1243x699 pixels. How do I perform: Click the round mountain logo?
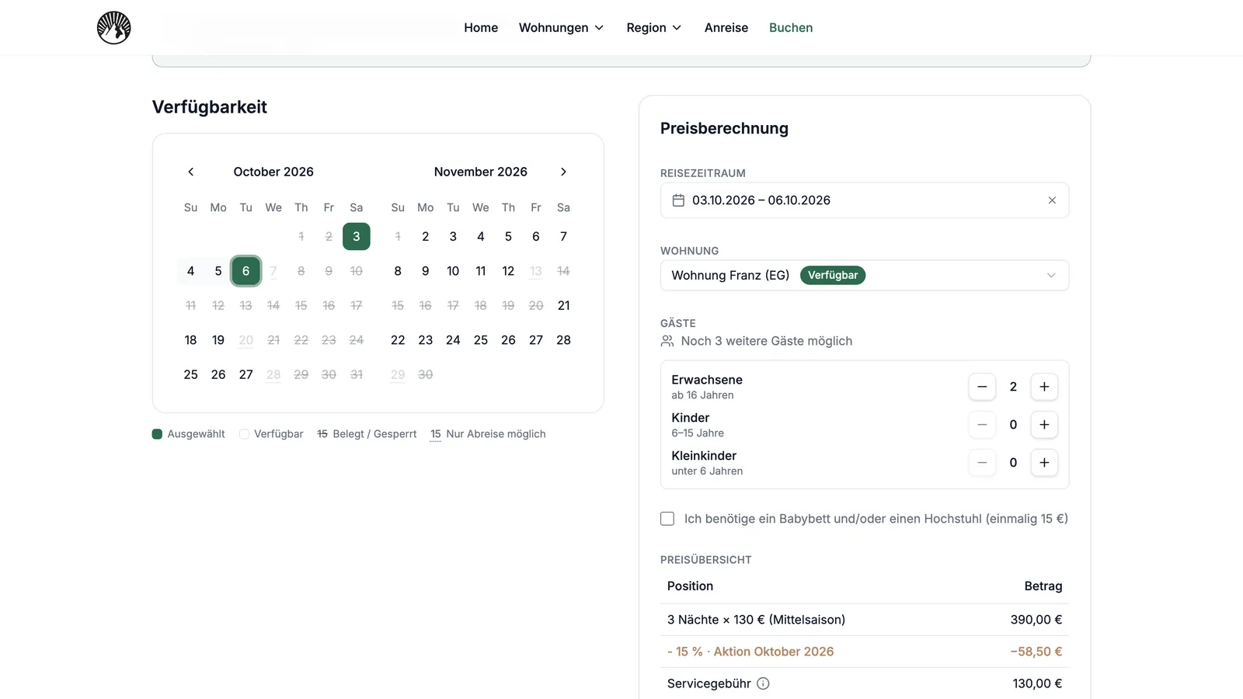[113, 28]
